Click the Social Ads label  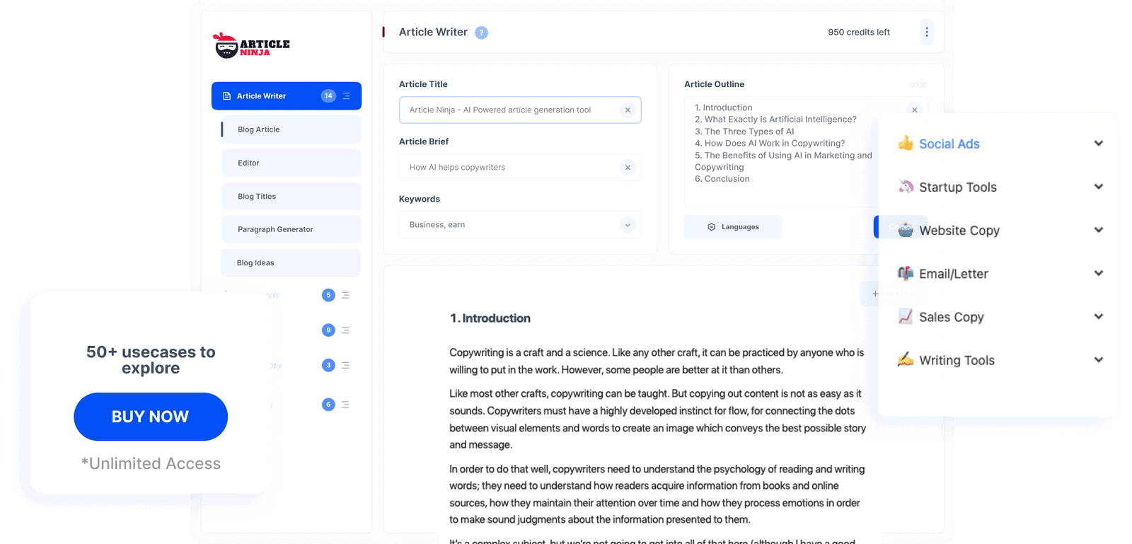[949, 144]
